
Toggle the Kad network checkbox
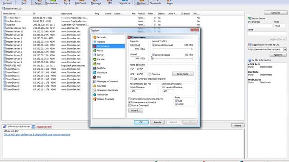tap(177, 101)
